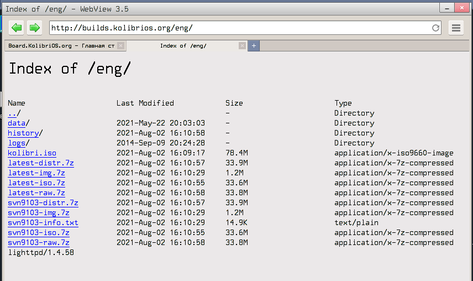473x281 pixels.
Task: Download latest-distr.7z archive
Action: click(41, 163)
